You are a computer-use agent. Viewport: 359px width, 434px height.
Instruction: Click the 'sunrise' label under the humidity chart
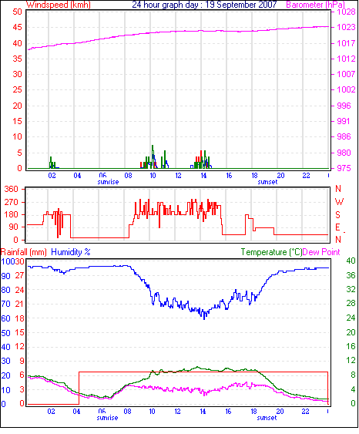pos(108,418)
